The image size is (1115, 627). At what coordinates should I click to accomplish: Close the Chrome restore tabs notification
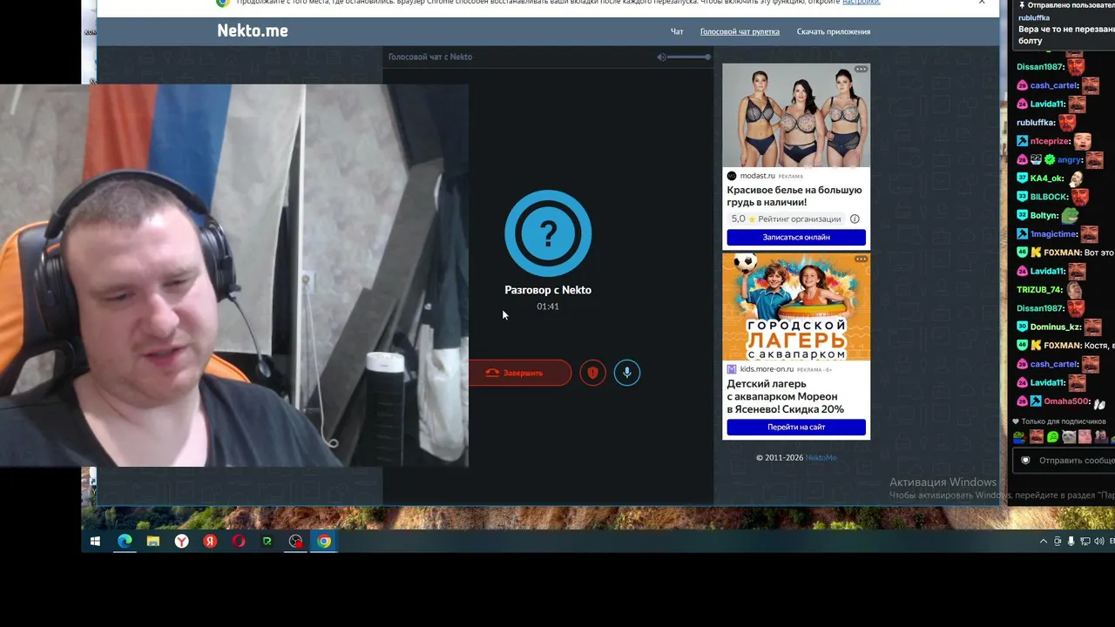tap(982, 3)
